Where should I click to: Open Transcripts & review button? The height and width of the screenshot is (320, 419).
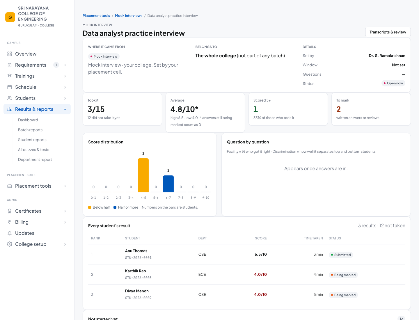pos(388,32)
